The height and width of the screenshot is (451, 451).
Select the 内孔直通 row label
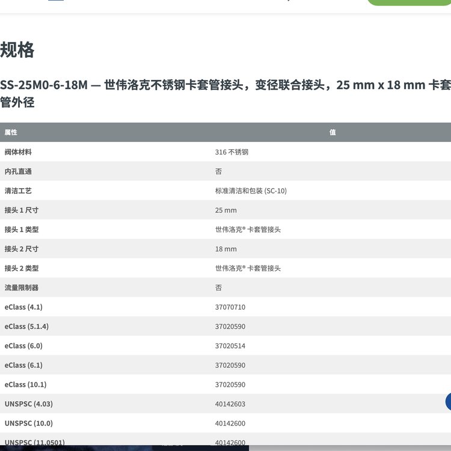coord(18,171)
